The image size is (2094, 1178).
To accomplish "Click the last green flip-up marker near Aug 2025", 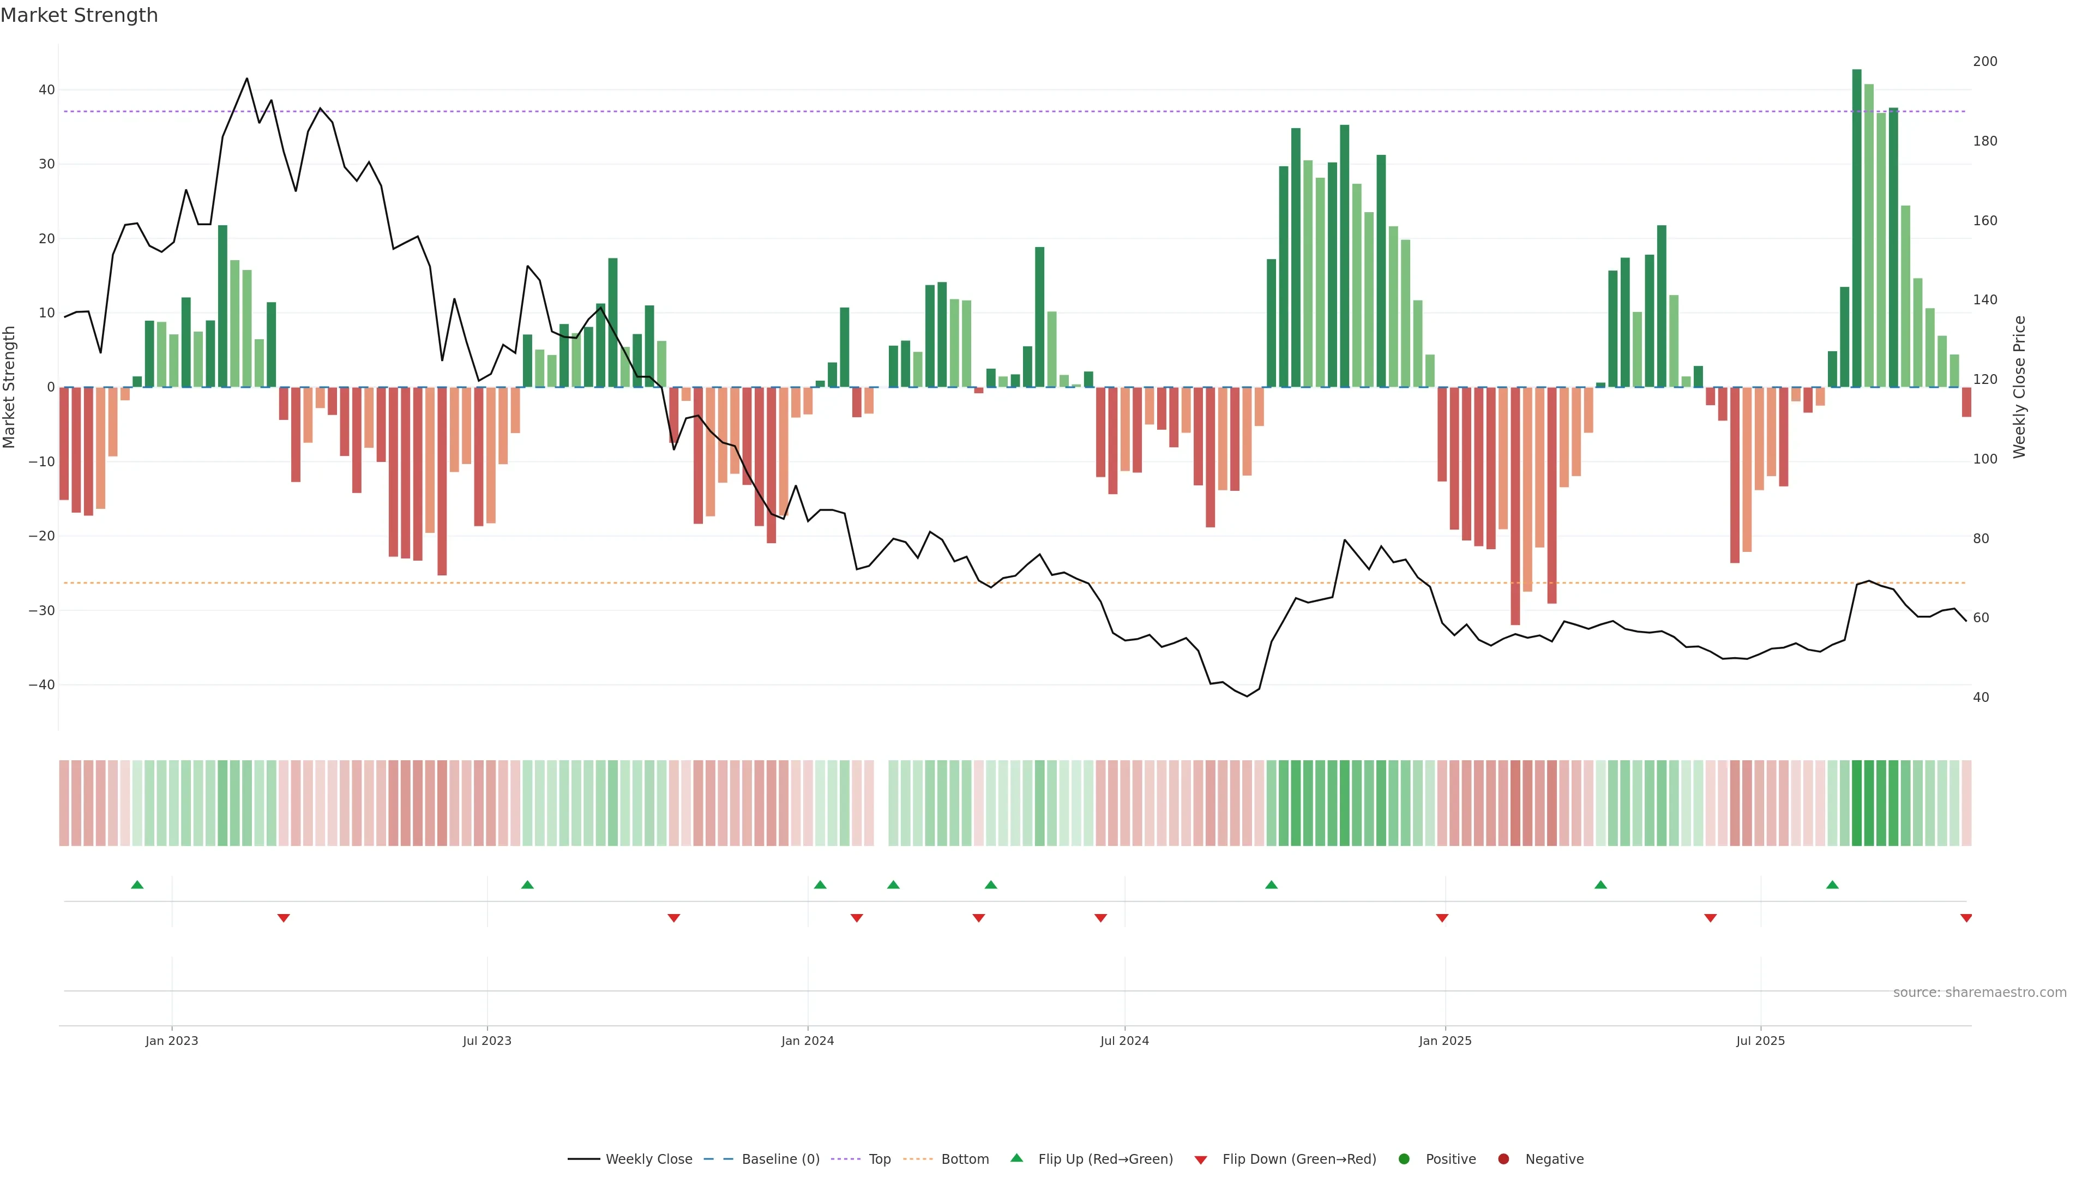I will click(x=1832, y=885).
